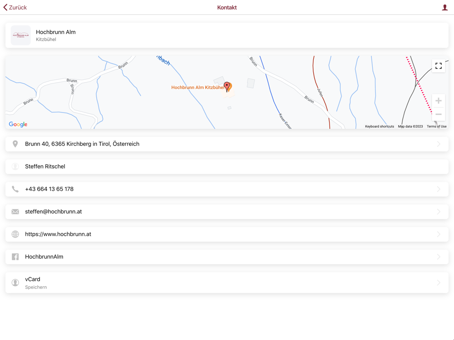The image size is (454, 340).
Task: Click the phone icon
Action: 15,189
